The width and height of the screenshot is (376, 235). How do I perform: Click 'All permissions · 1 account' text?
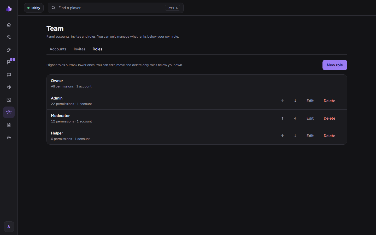(x=71, y=86)
